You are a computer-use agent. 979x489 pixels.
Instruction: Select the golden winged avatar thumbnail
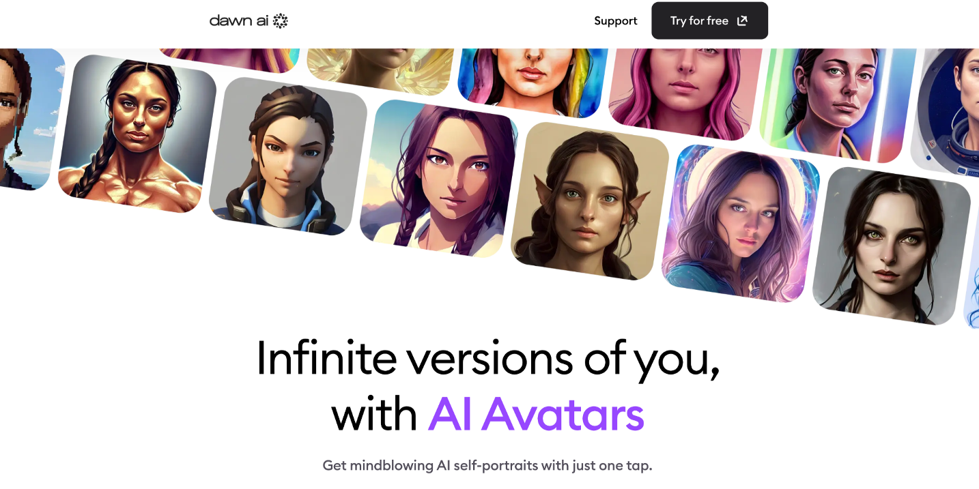380,70
